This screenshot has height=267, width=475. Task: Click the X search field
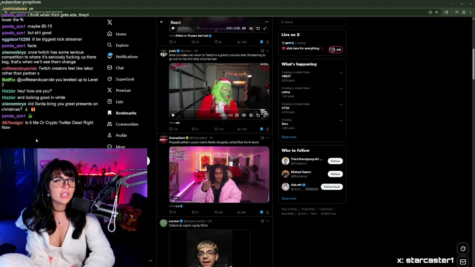click(312, 22)
